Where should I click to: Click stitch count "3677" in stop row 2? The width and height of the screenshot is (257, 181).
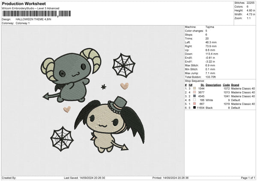(201, 92)
